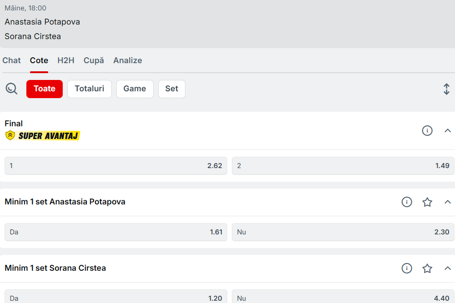The image size is (455, 303).
Task: Open info for the Final market
Action: click(x=427, y=130)
